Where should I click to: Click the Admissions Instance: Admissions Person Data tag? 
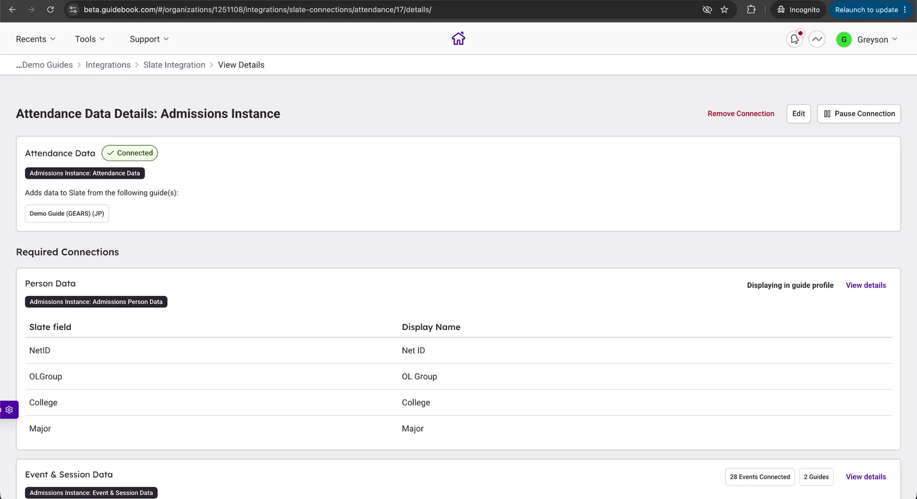[x=96, y=302]
